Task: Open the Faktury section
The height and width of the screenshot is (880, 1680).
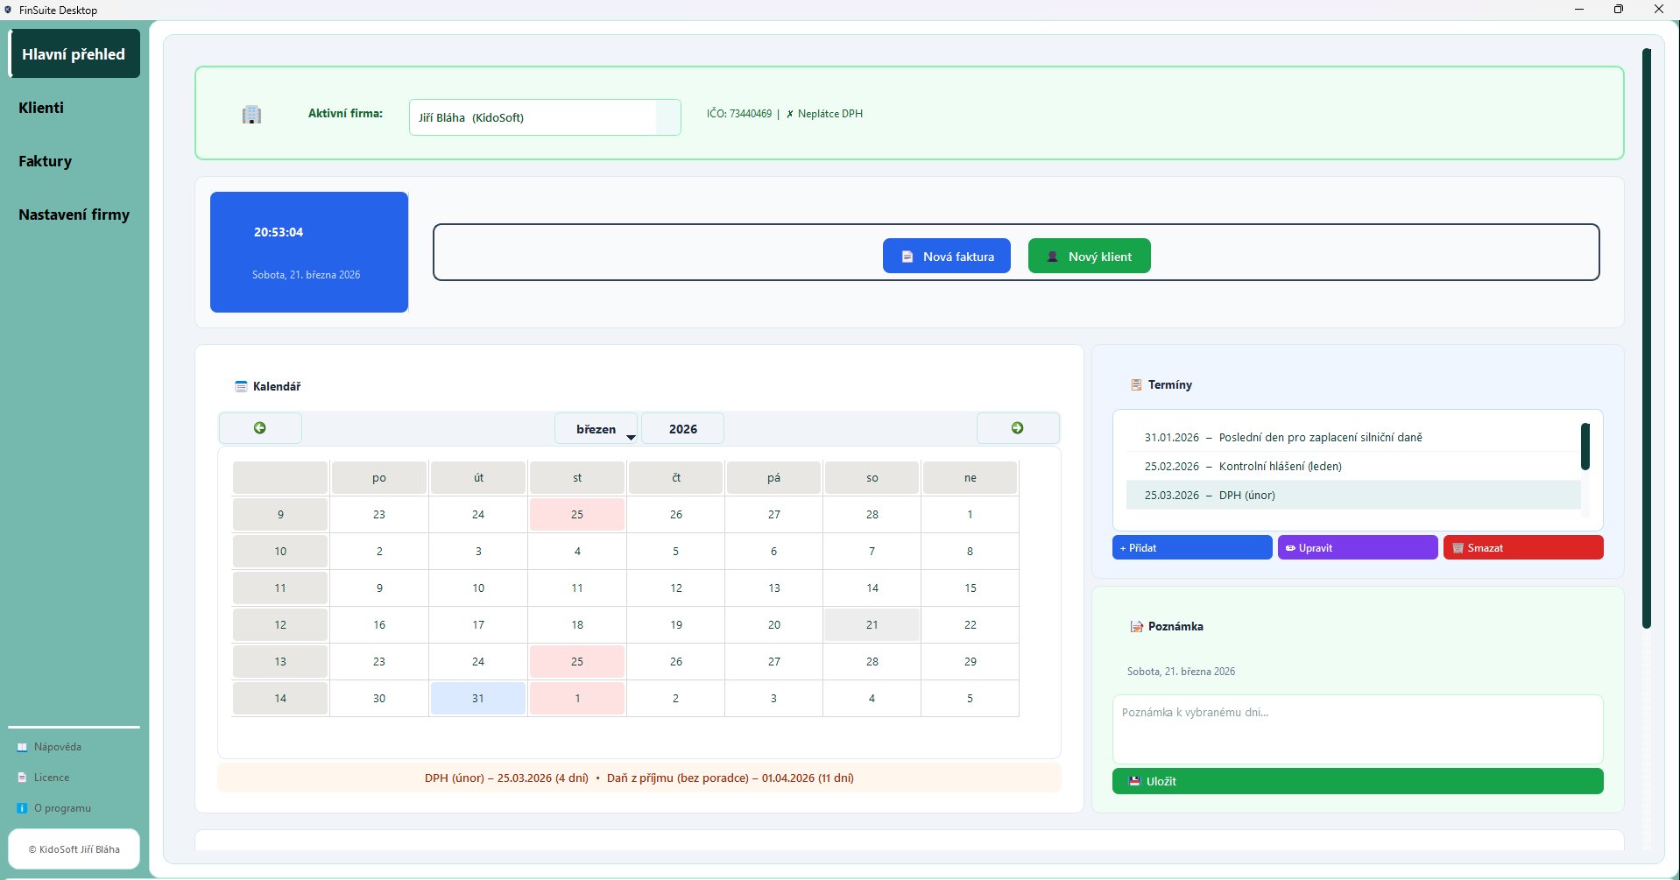Action: (x=46, y=161)
